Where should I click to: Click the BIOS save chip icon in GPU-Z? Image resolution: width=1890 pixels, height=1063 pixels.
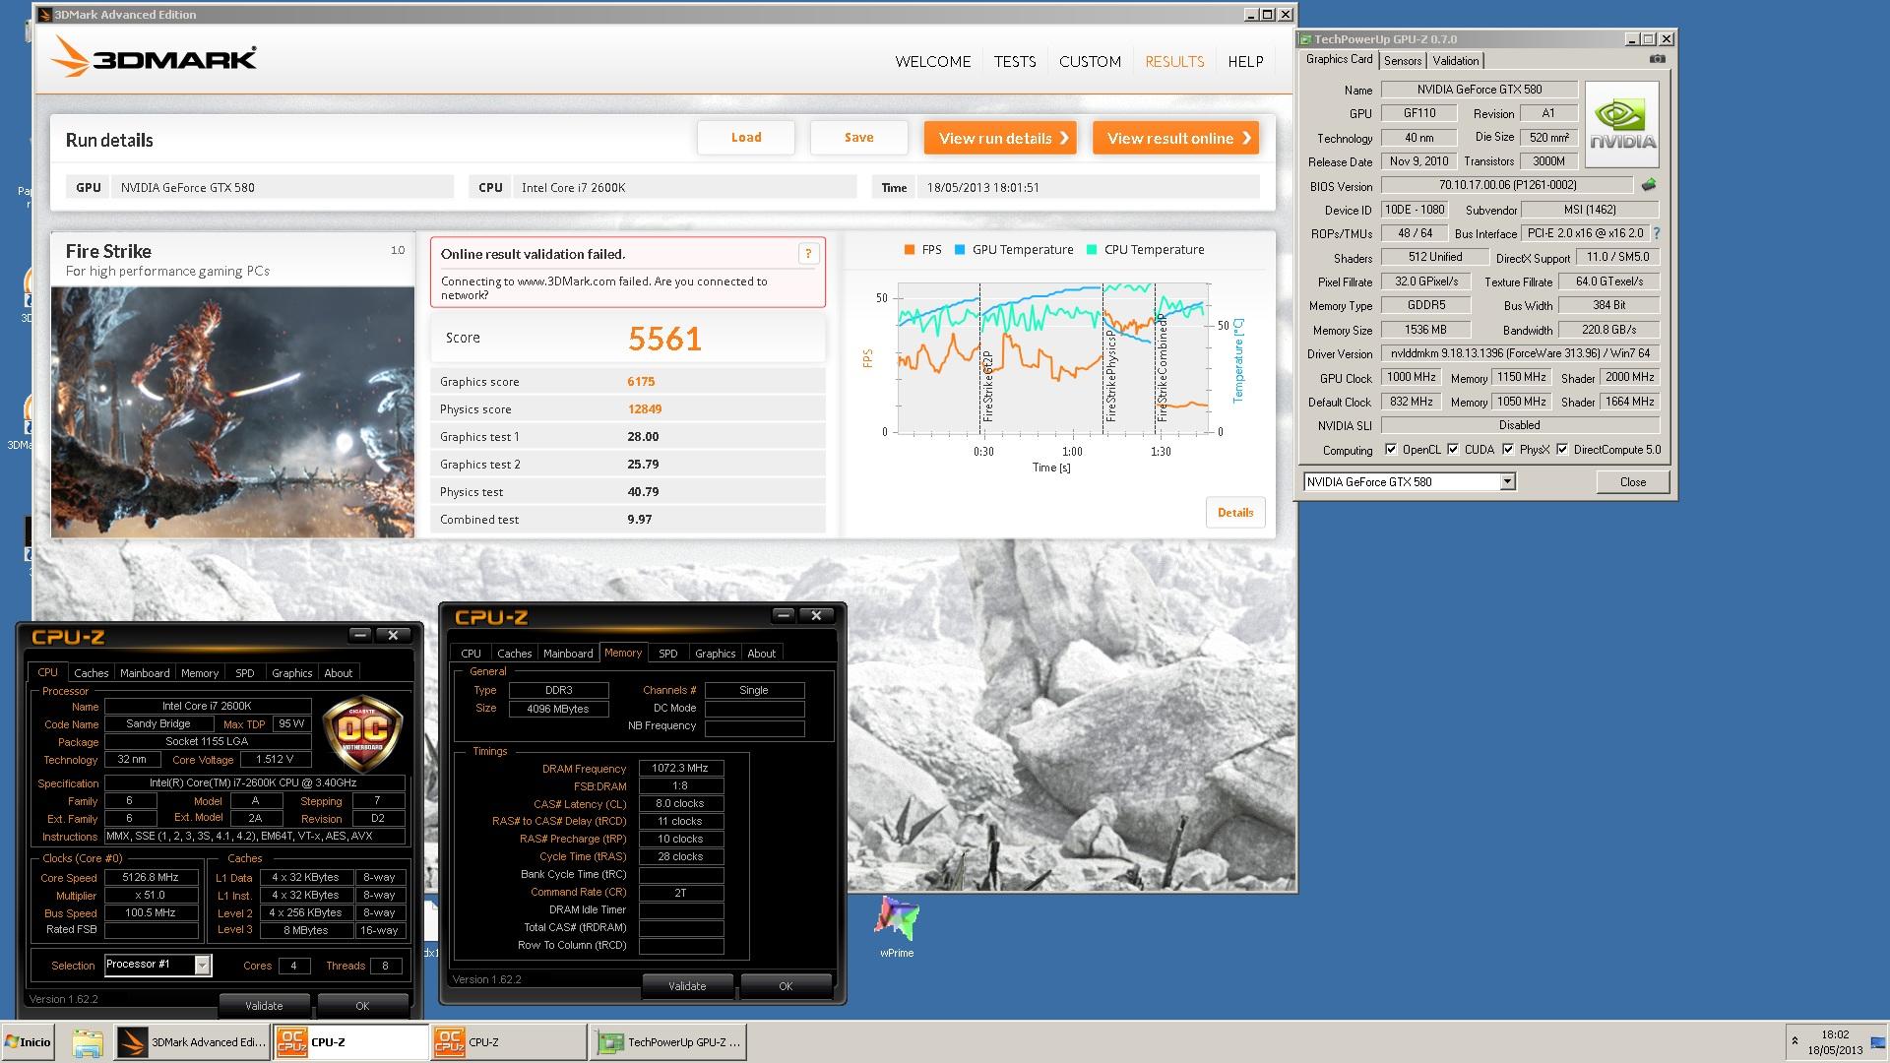pyautogui.click(x=1649, y=185)
